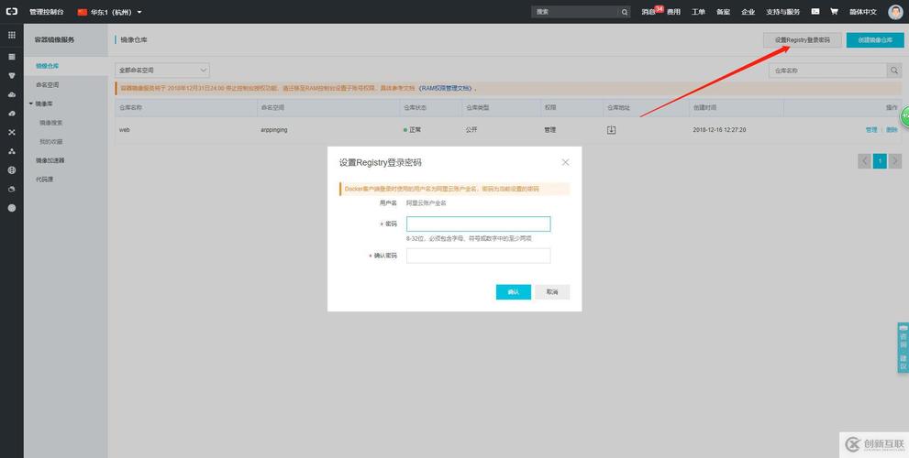909x458 pixels.
Task: Open the cloud service sidebar icon
Action: (12, 94)
